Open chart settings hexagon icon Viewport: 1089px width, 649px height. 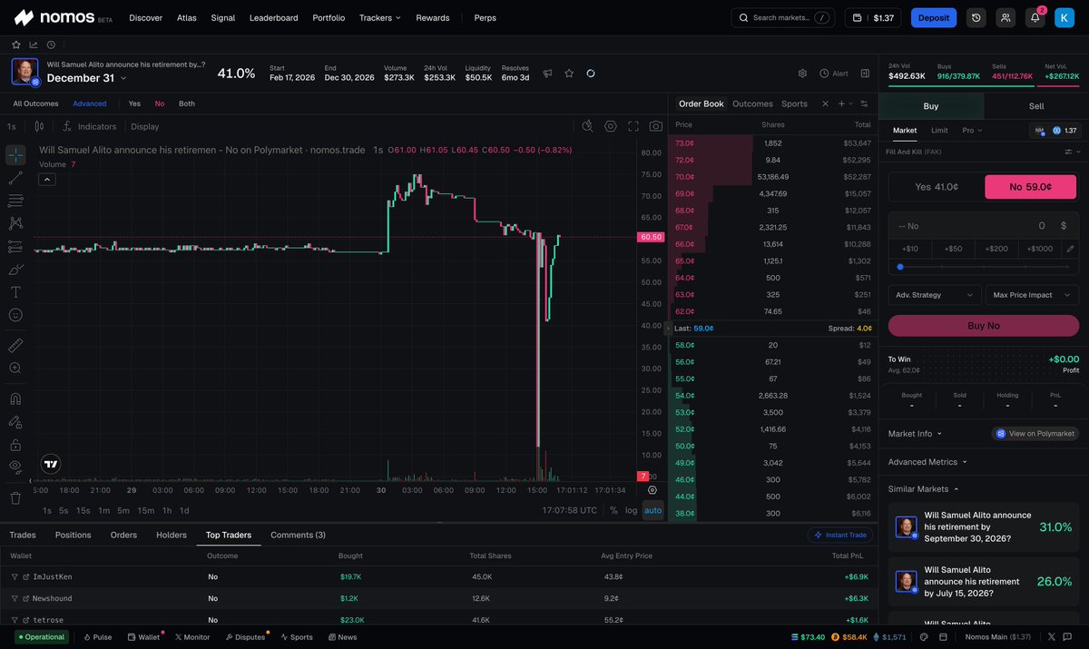611,126
